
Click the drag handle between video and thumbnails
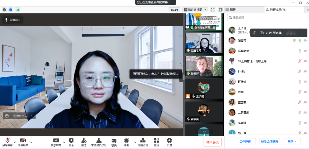tap(184, 77)
